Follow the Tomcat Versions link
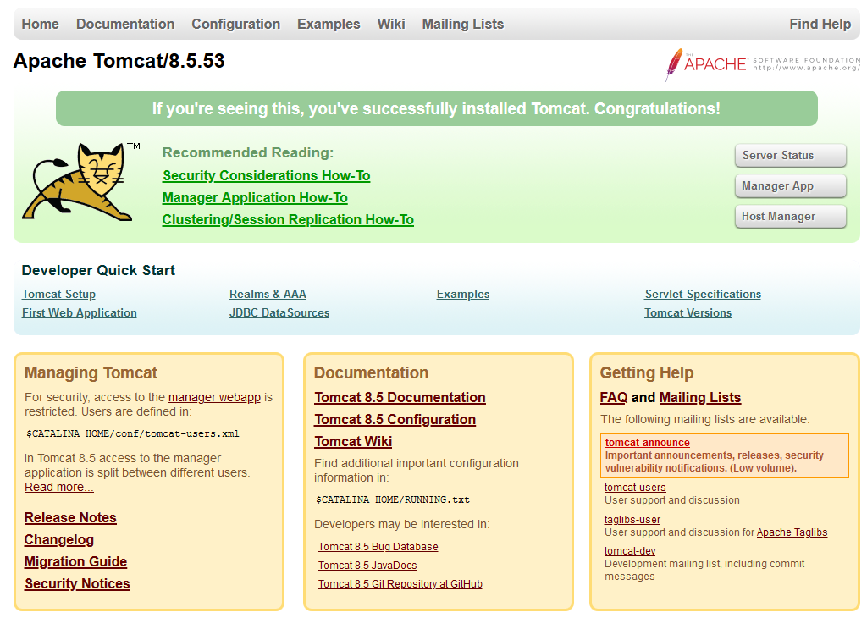The width and height of the screenshot is (867, 629). pyautogui.click(x=688, y=313)
